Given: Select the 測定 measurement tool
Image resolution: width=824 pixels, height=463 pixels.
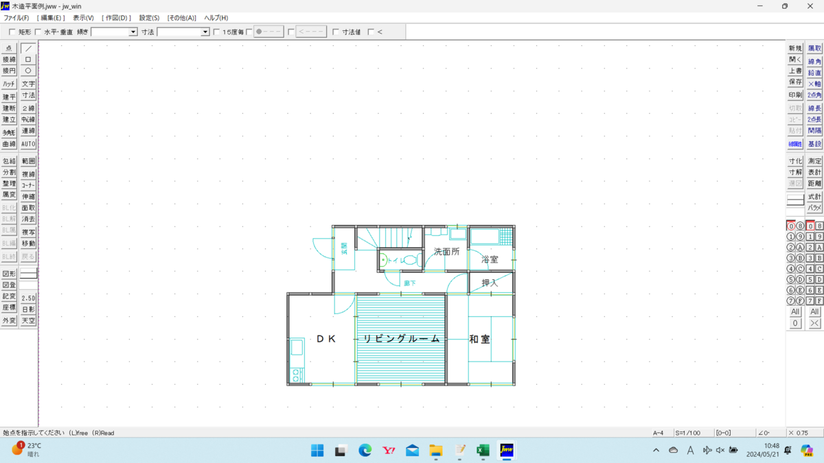Looking at the screenshot, I should pyautogui.click(x=812, y=161).
